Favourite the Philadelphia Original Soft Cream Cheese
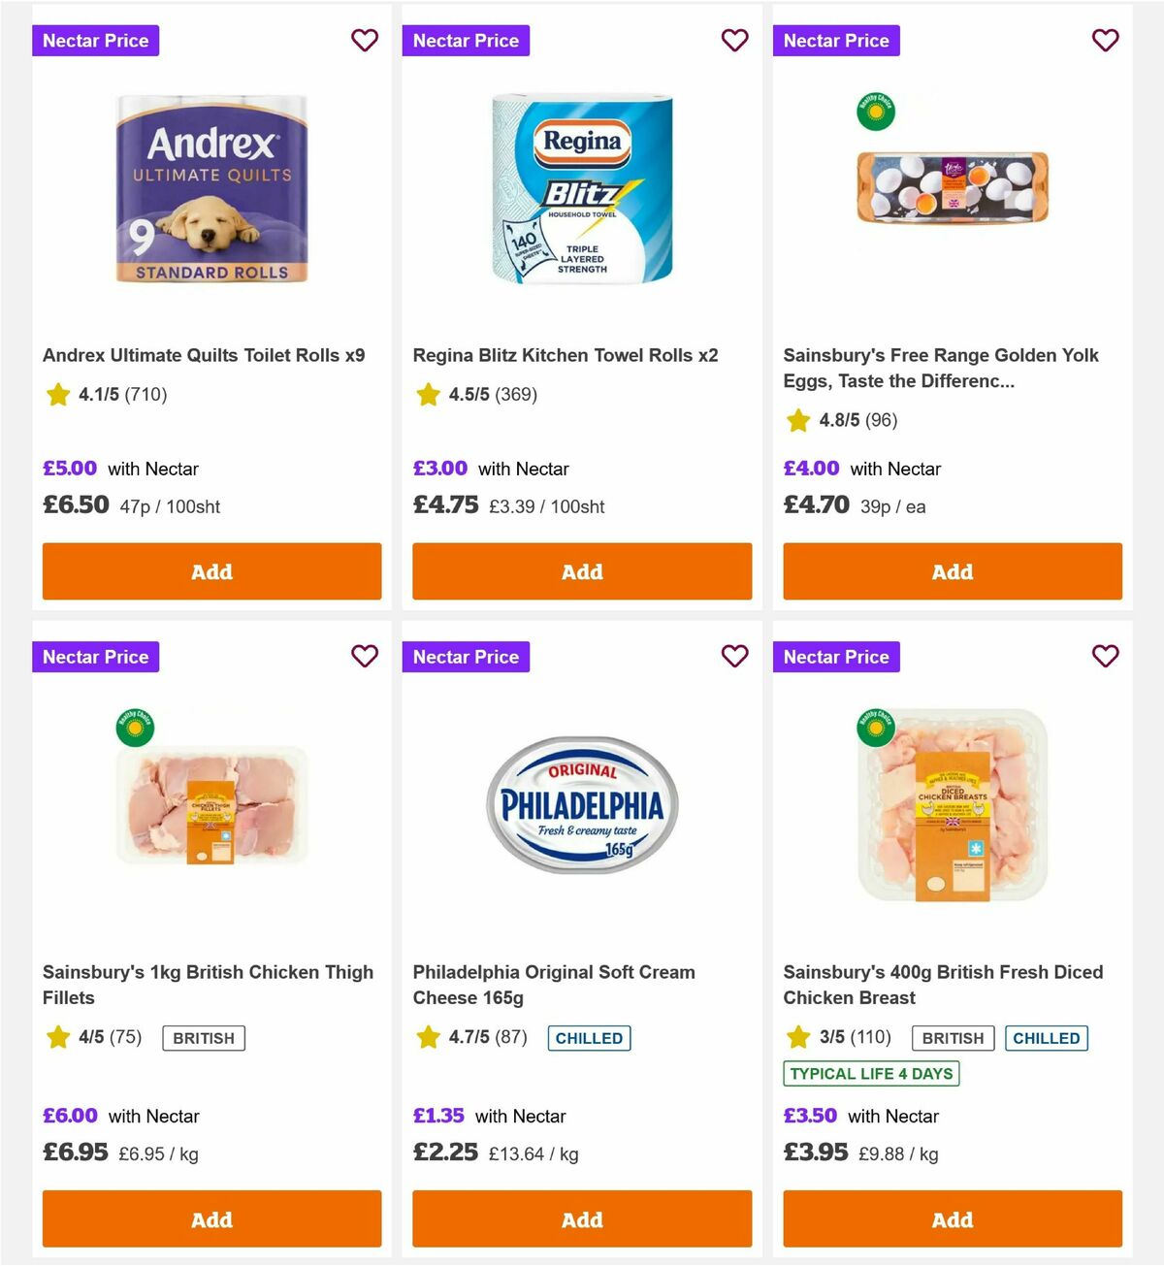The height and width of the screenshot is (1266, 1164). (x=734, y=657)
